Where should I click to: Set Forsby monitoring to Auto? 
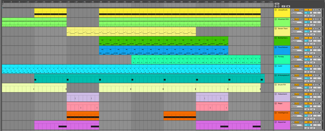[x=297, y=56]
